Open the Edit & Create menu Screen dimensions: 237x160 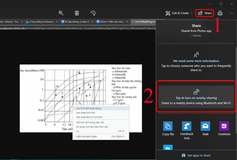pos(179,13)
